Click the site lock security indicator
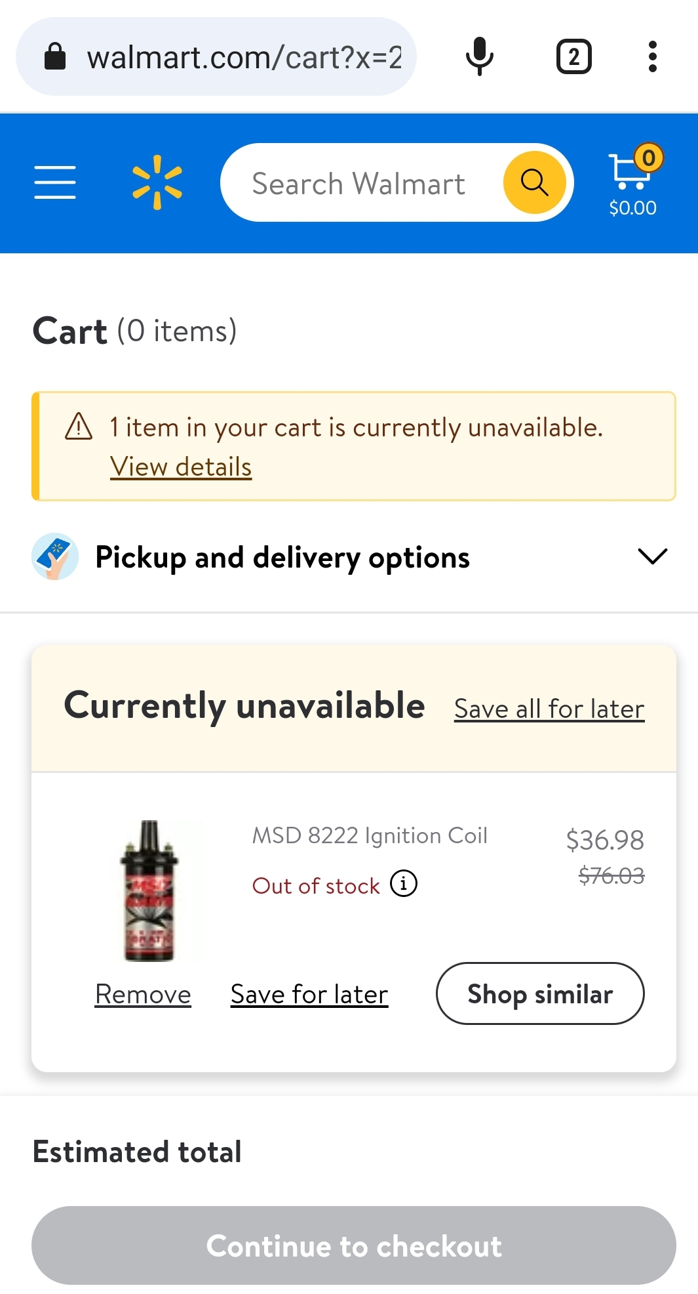 click(x=56, y=56)
